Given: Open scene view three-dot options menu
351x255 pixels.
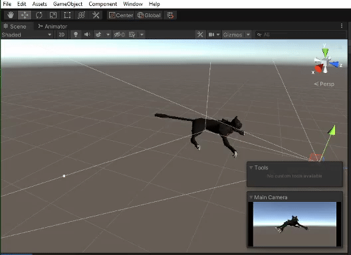Looking at the screenshot, I should pos(342,26).
